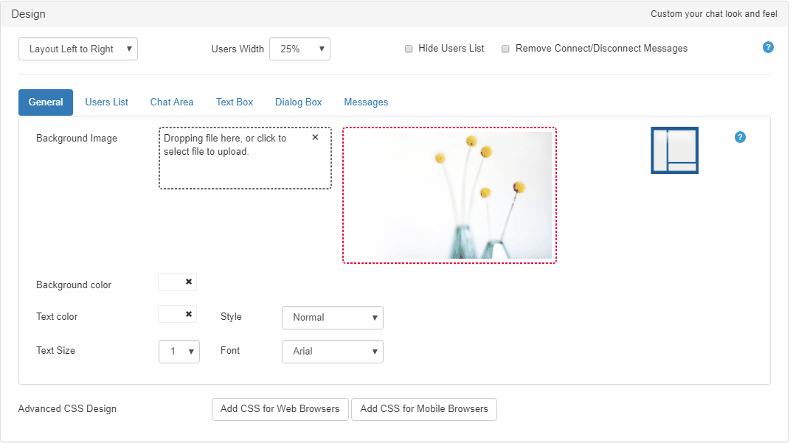Open the Layout Left to Right dropdown
Viewport: 793px width, 443px height.
(x=78, y=49)
